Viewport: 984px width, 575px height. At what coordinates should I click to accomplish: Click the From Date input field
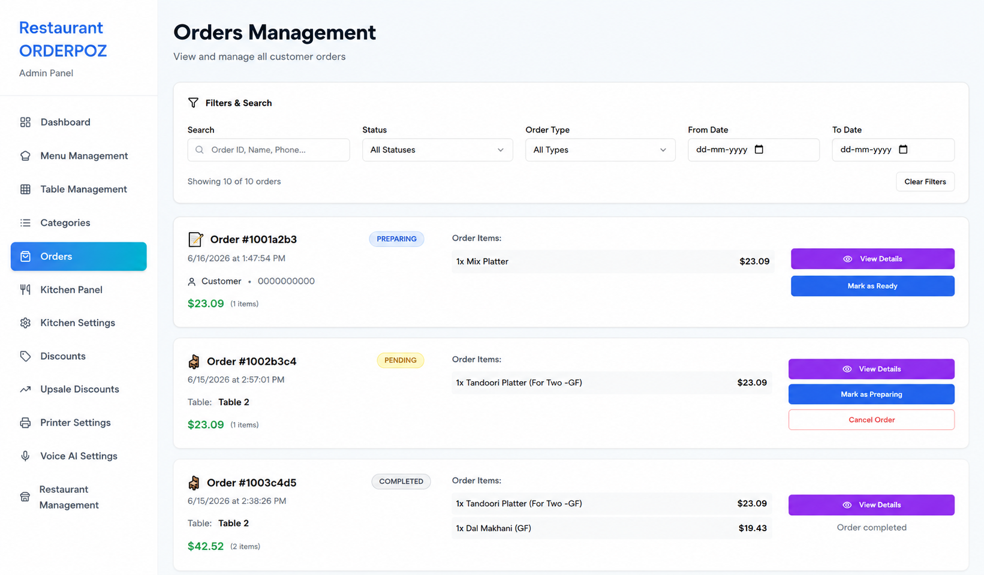click(x=753, y=150)
